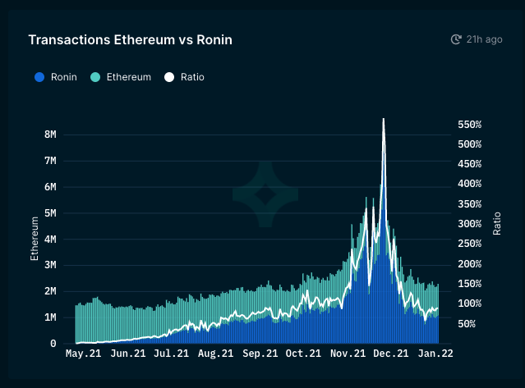Image resolution: width=525 pixels, height=388 pixels.
Task: Click the vertical 'Ethereum' axis title
Action: point(35,239)
